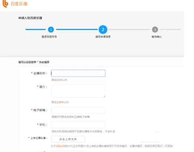
Task: Focus the 电子邮箱 input field
Action: tap(78, 110)
